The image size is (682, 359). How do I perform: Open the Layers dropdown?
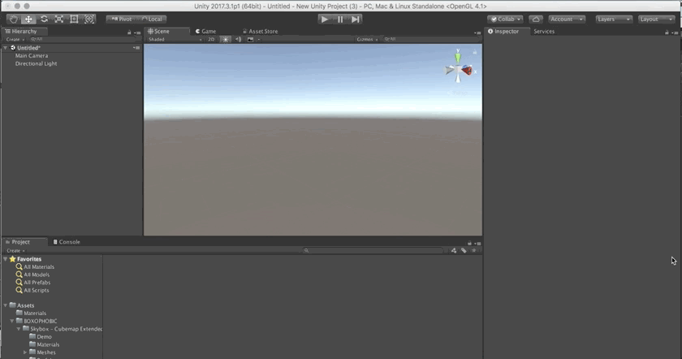614,19
